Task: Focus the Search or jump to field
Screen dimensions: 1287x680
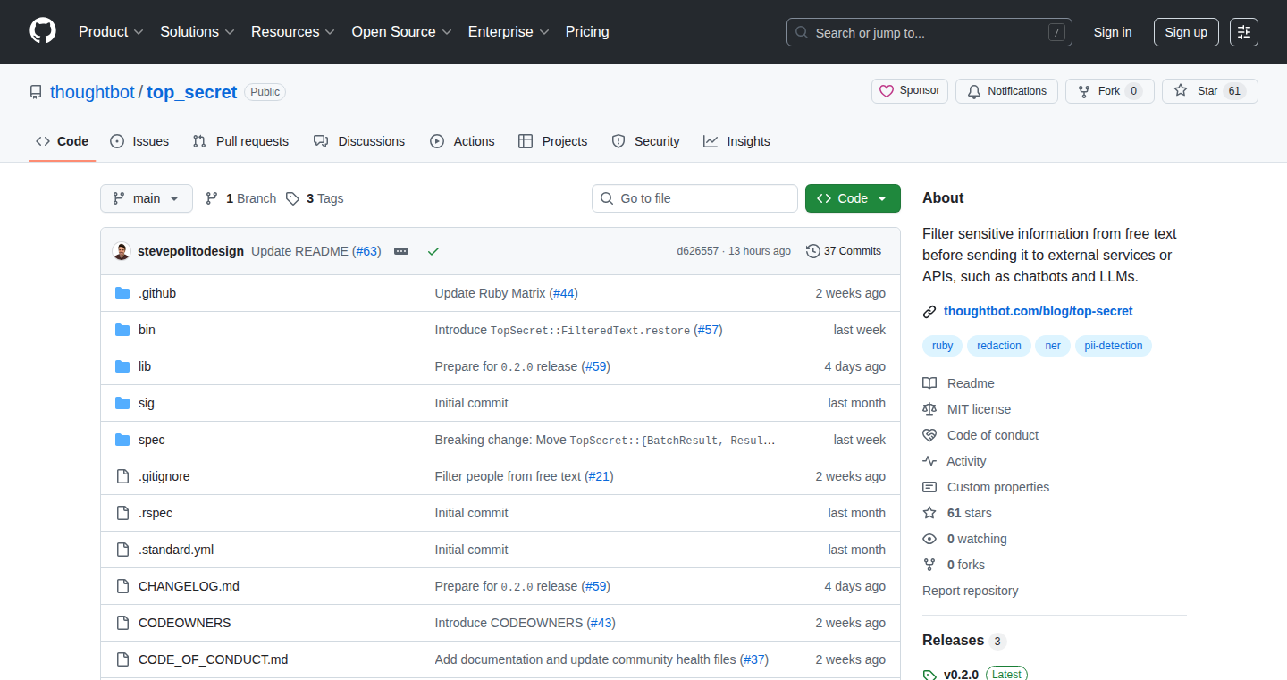Action: coord(929,32)
